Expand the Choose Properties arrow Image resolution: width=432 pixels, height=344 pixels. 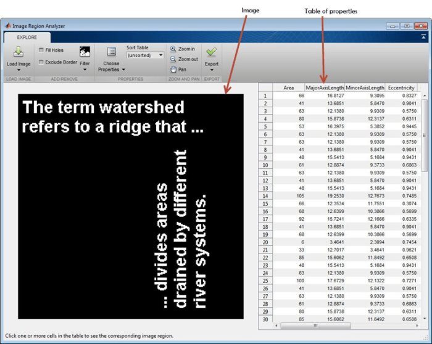pyautogui.click(x=123, y=70)
